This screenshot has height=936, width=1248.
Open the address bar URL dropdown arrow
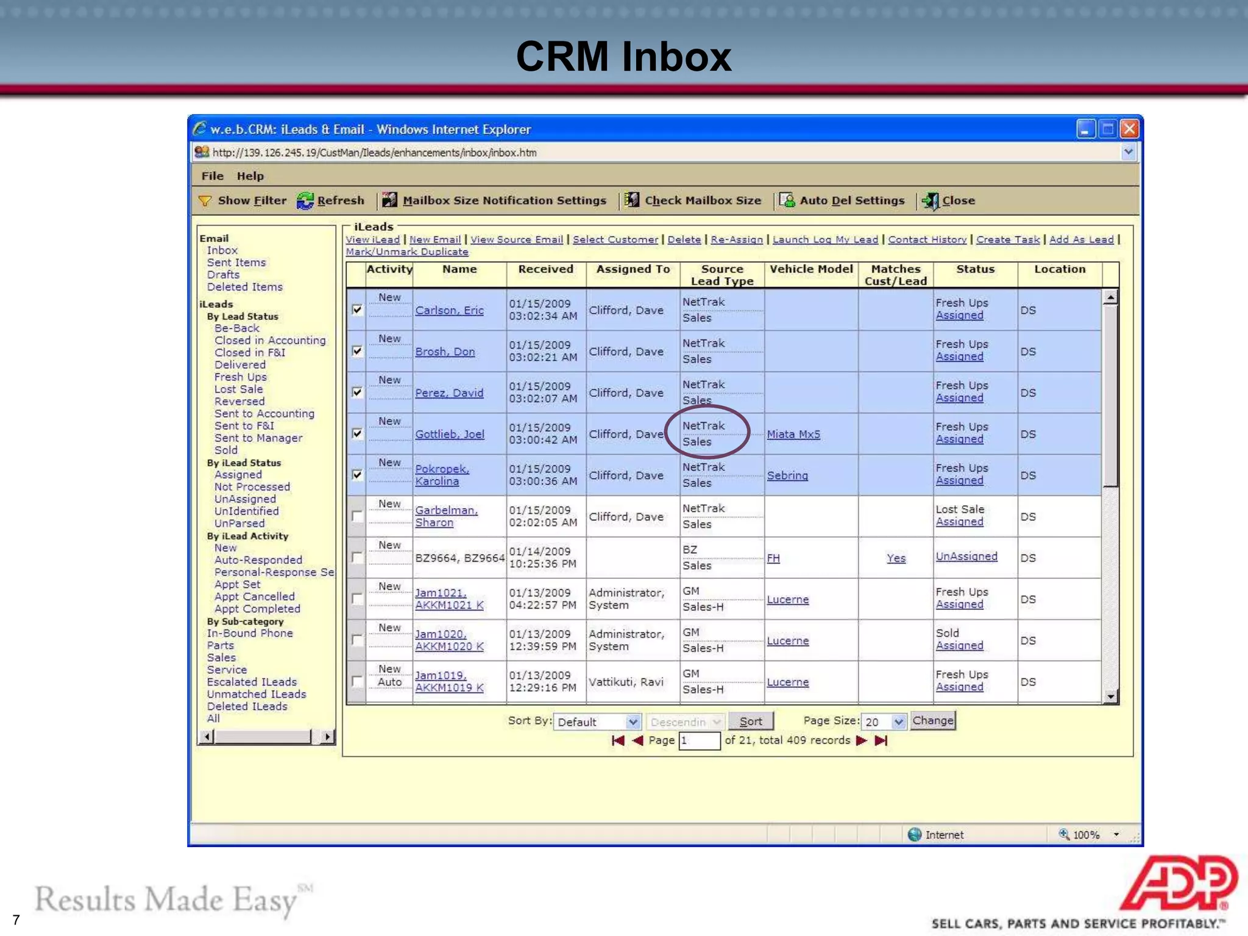pyautogui.click(x=1129, y=152)
